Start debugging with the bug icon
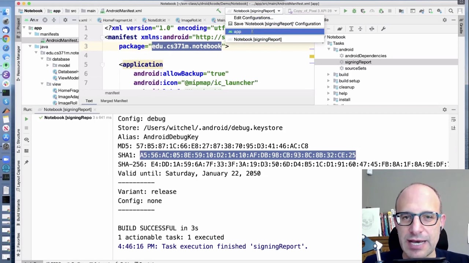The height and width of the screenshot is (263, 469). (354, 11)
